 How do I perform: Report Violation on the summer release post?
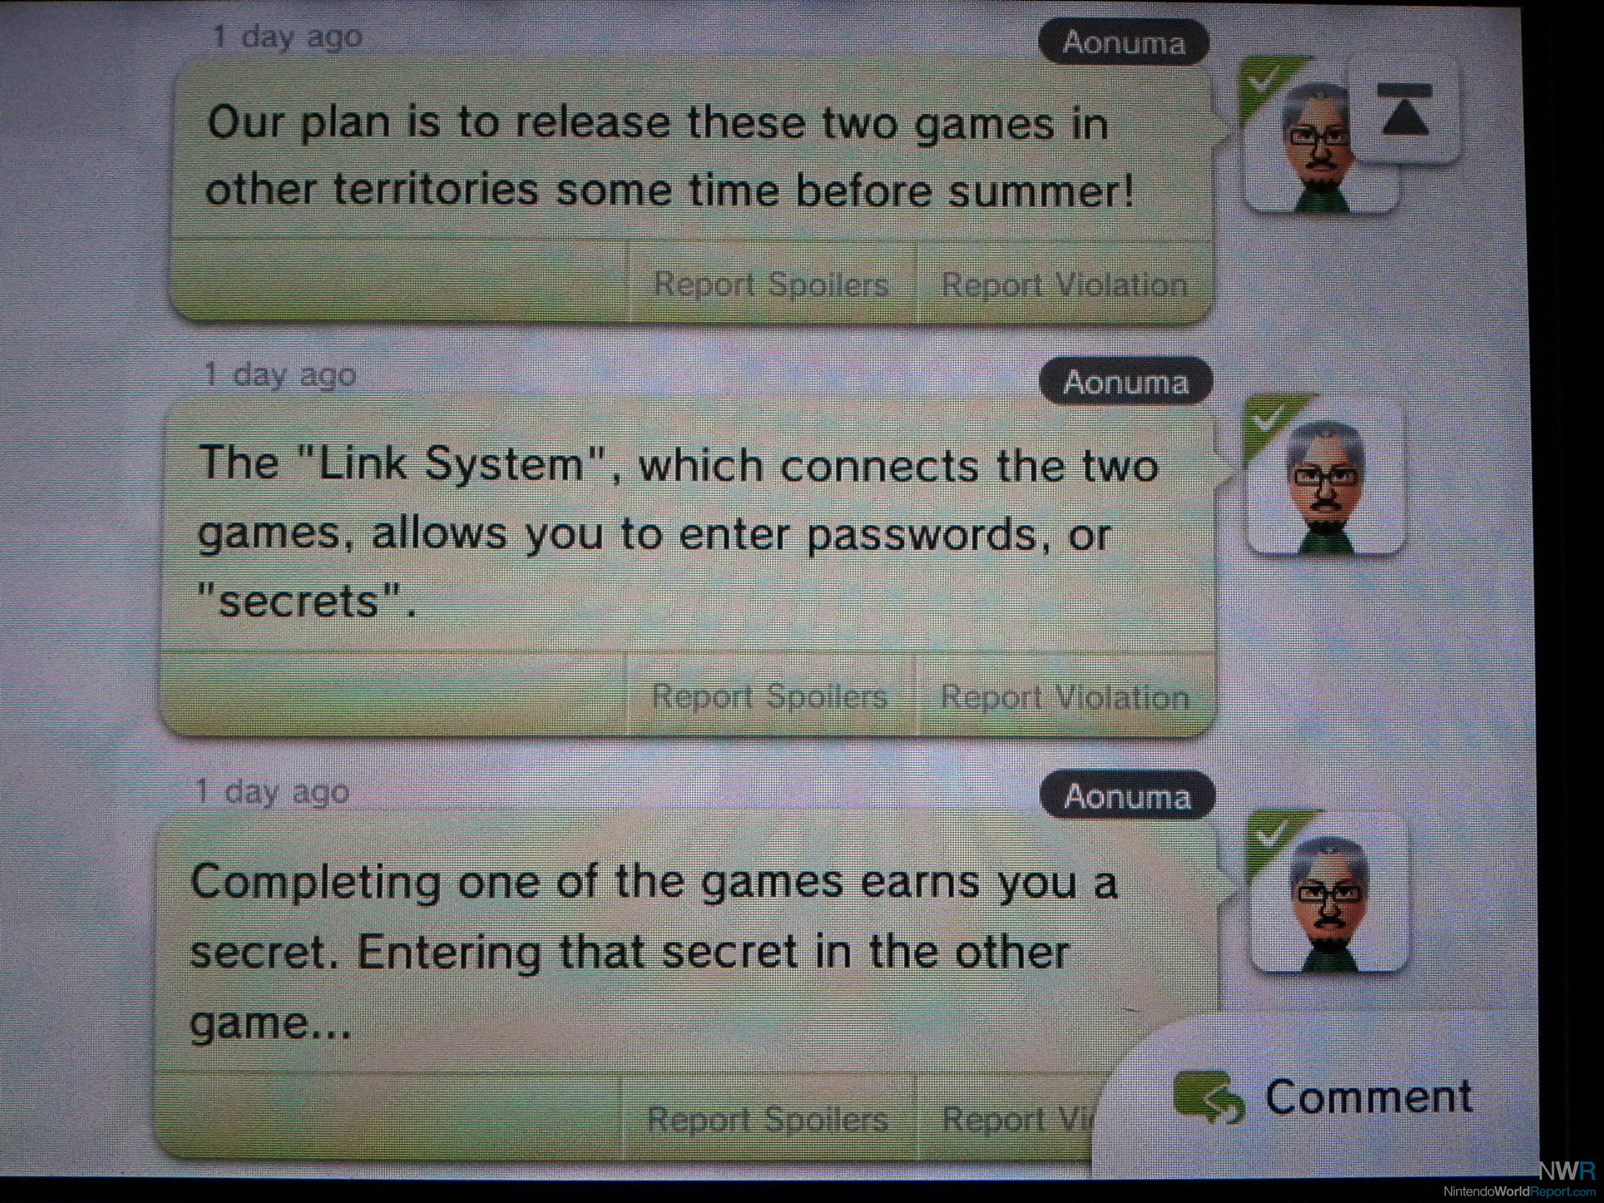pyautogui.click(x=1063, y=284)
